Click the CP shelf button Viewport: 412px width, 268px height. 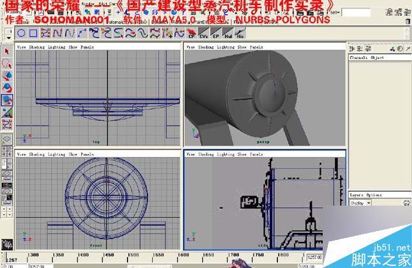(x=191, y=33)
